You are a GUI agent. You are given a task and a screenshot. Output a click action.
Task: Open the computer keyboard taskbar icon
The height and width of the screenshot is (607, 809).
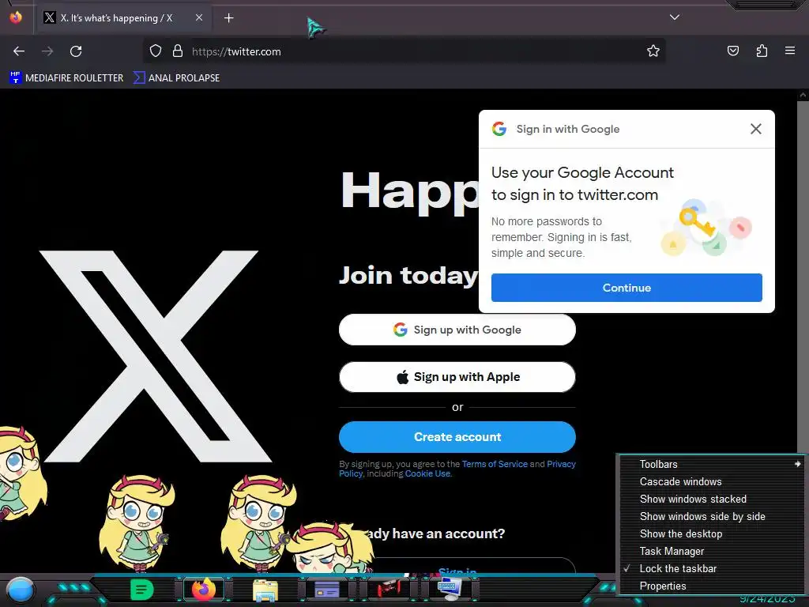coord(450,589)
